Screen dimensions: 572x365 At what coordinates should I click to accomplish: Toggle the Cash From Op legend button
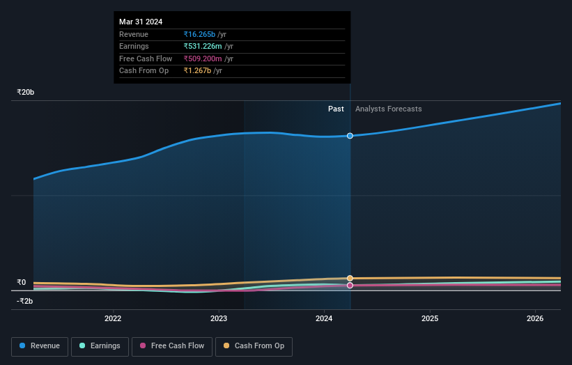tap(254, 346)
